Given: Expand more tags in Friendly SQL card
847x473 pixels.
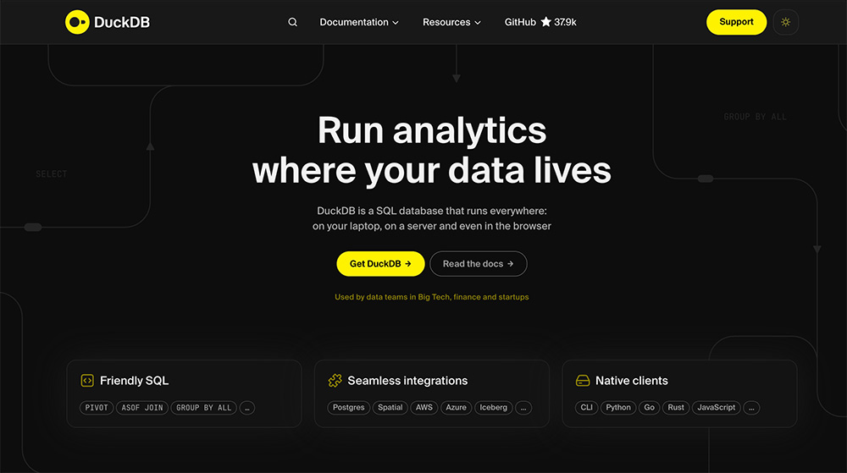Looking at the screenshot, I should 246,408.
